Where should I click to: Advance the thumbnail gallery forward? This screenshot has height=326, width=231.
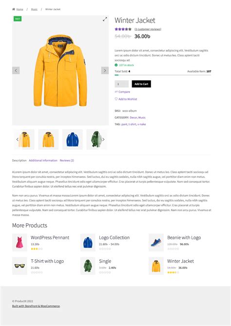[x=103, y=139]
